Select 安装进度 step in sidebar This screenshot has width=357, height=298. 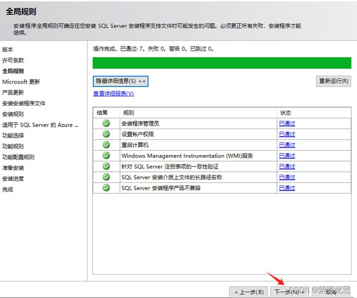[13, 178]
